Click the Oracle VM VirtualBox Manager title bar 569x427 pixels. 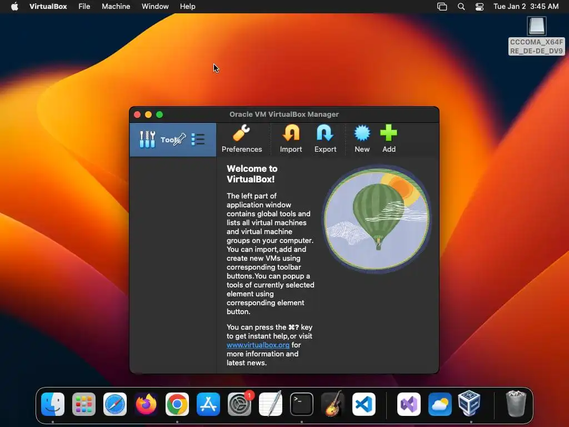click(284, 115)
